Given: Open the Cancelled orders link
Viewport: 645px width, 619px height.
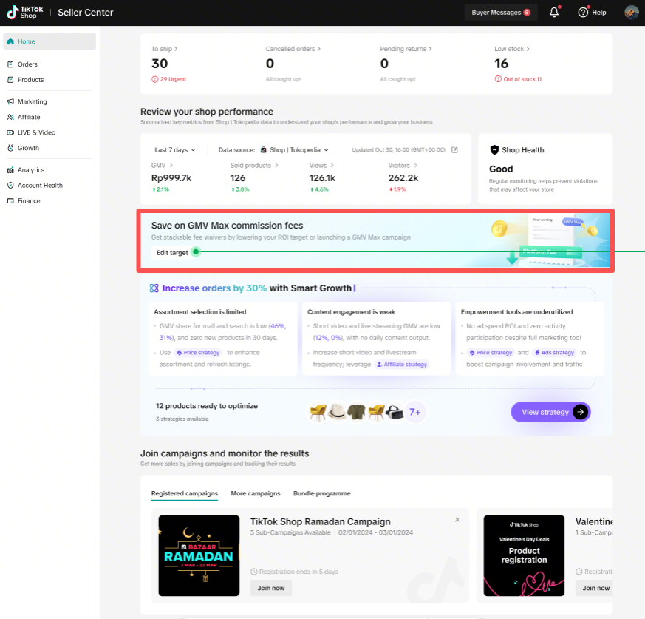Looking at the screenshot, I should [293, 49].
